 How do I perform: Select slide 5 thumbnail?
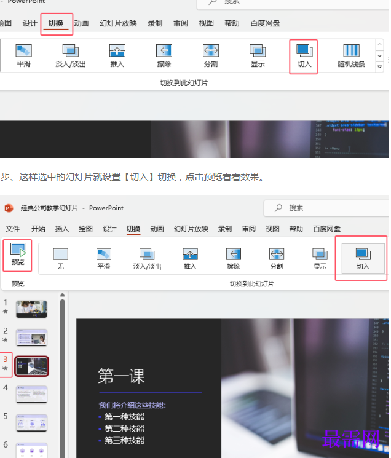tap(31, 423)
